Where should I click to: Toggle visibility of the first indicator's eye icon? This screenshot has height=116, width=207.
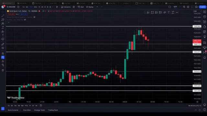point(34,17)
